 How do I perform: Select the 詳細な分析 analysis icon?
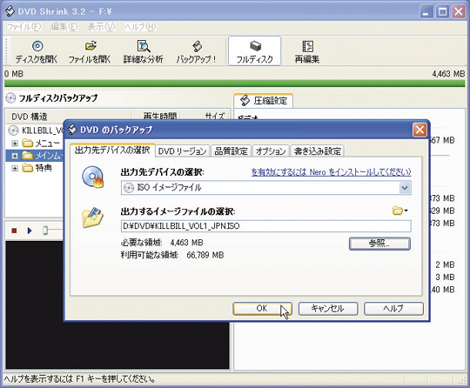pyautogui.click(x=144, y=46)
